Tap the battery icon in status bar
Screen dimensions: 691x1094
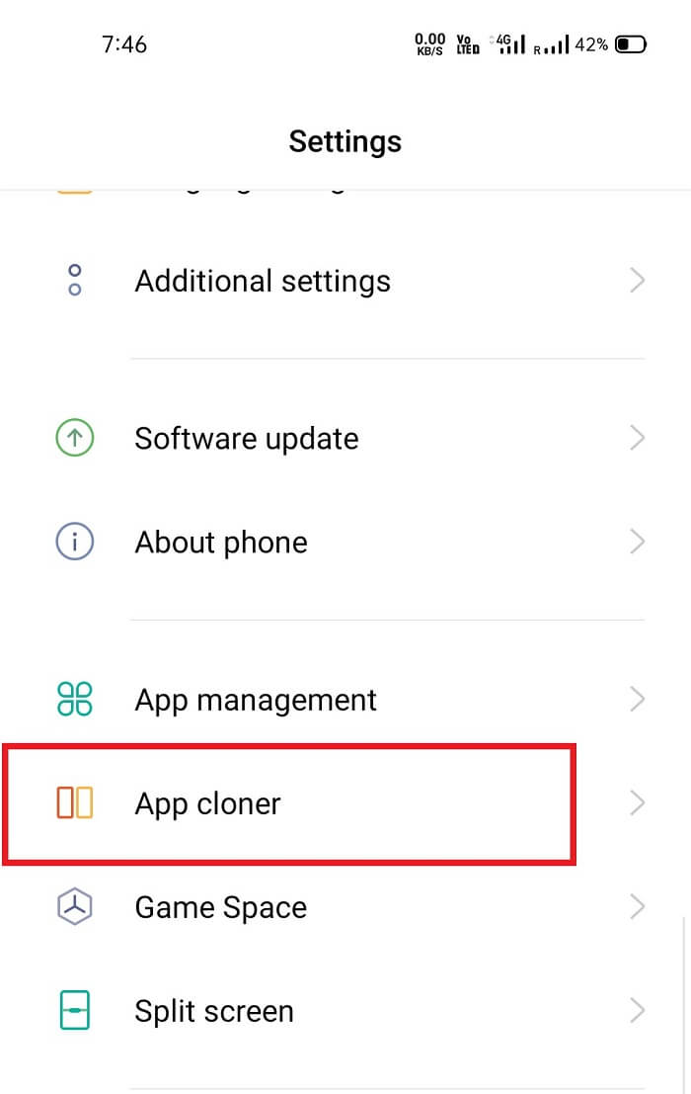(631, 44)
